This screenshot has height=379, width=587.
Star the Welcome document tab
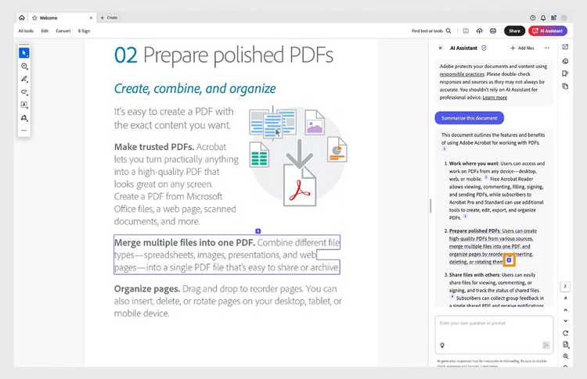(34, 18)
